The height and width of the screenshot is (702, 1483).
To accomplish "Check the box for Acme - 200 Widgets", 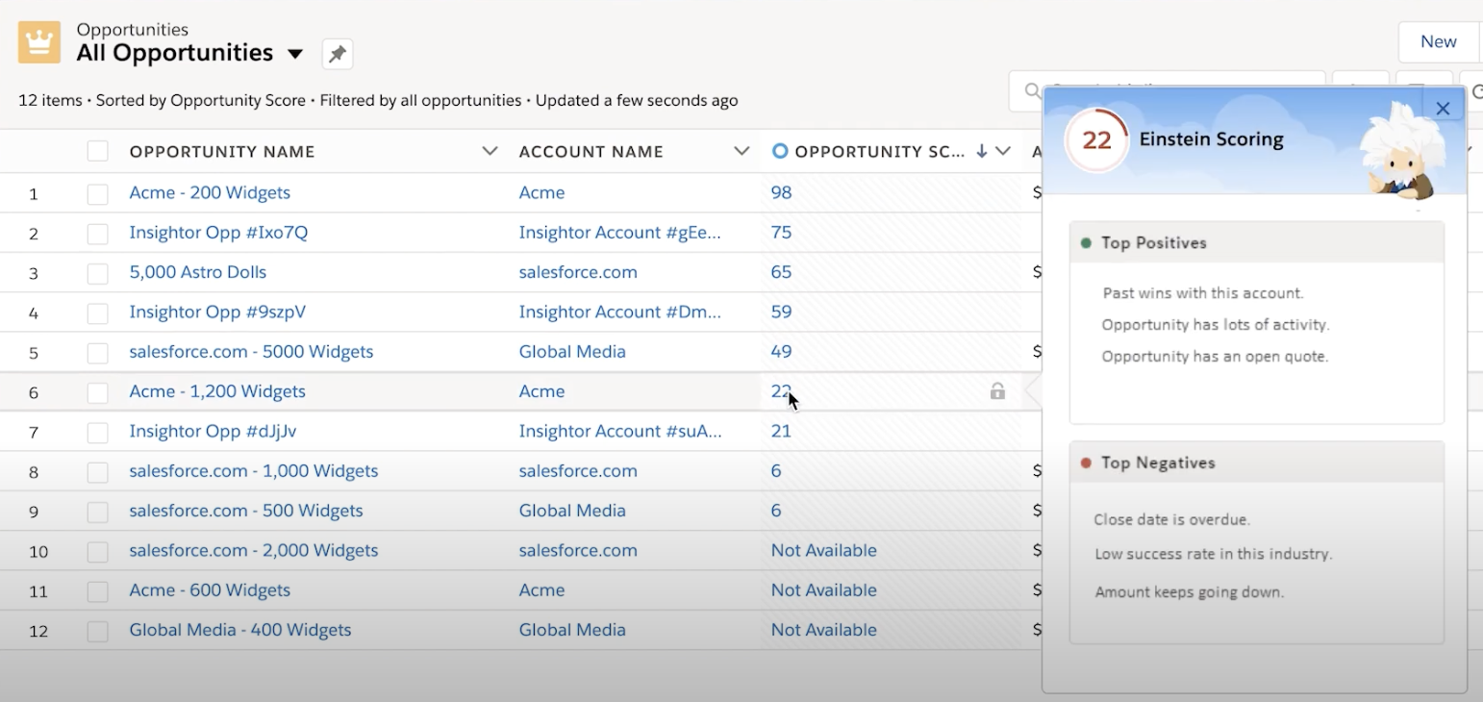I will [x=98, y=193].
